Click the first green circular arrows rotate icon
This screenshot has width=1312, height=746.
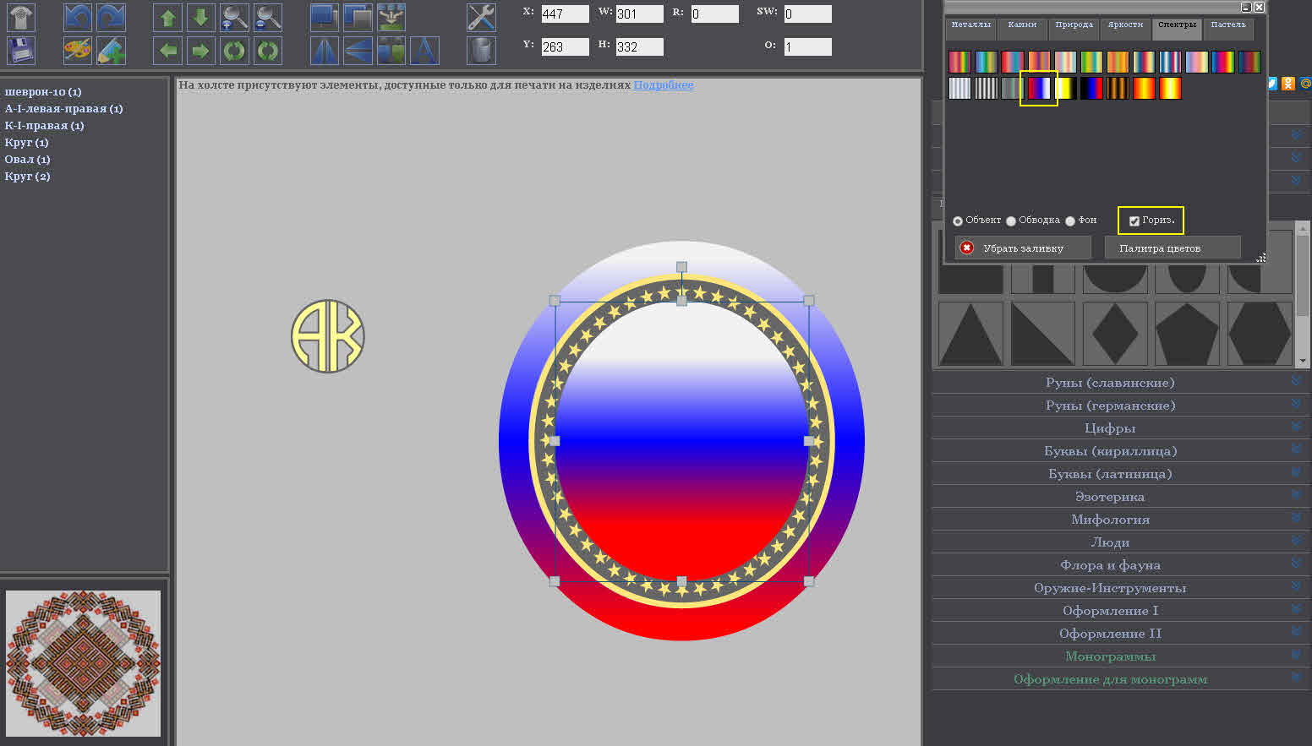[x=234, y=51]
